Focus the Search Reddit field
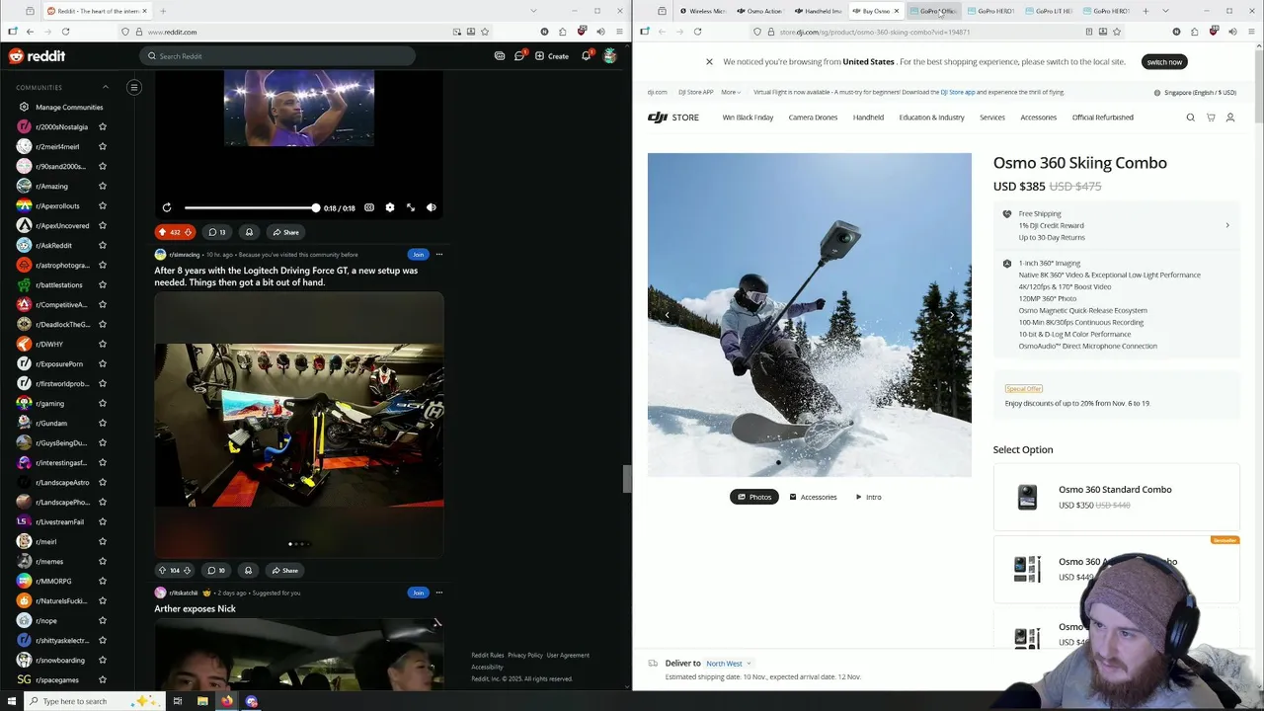This screenshot has height=711, width=1264. [276, 56]
